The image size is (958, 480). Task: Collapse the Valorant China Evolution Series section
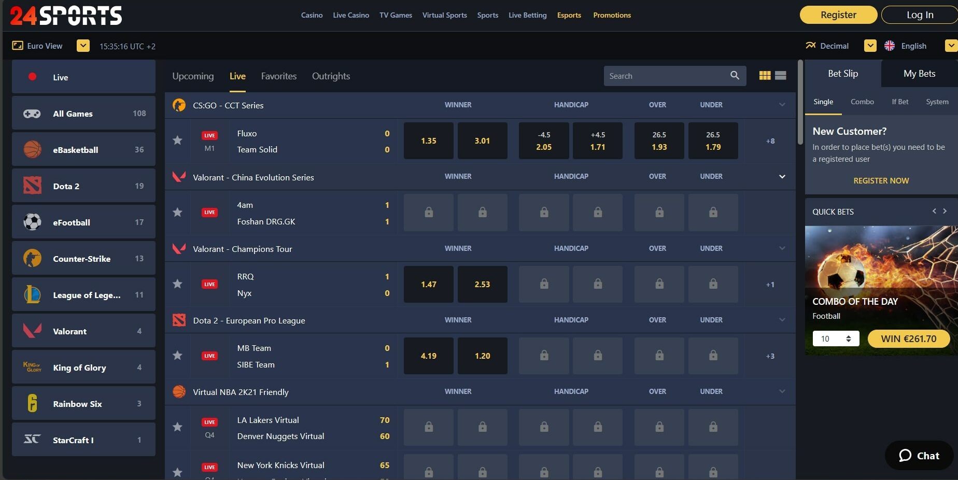pyautogui.click(x=782, y=177)
